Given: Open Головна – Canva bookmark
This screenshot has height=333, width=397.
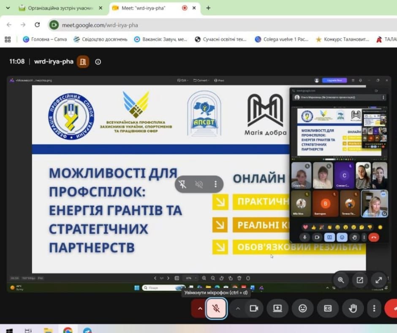Looking at the screenshot, I should coord(45,39).
